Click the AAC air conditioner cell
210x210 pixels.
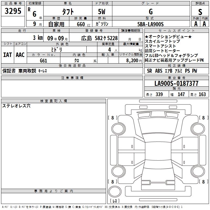[x=20, y=55]
